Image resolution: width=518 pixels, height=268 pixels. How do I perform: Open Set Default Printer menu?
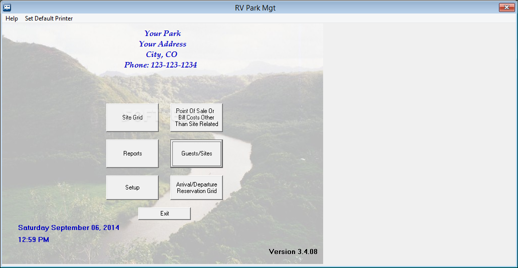click(49, 18)
